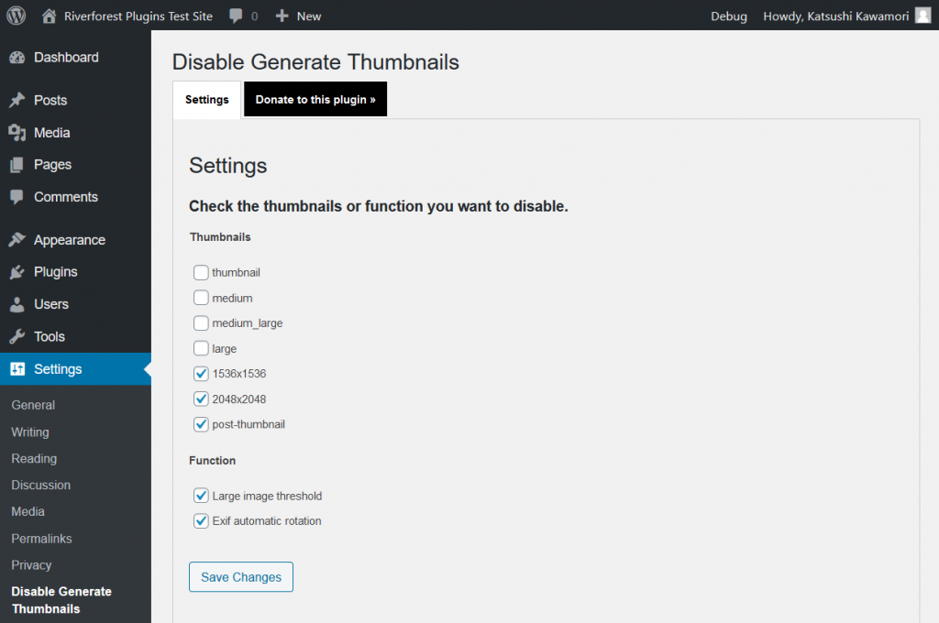Click the user avatar icon
The image size is (939, 623).
click(922, 16)
